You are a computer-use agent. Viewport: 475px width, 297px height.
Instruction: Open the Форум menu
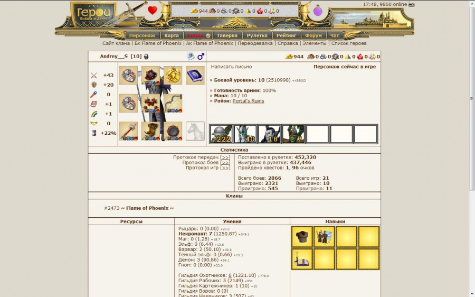coord(313,35)
